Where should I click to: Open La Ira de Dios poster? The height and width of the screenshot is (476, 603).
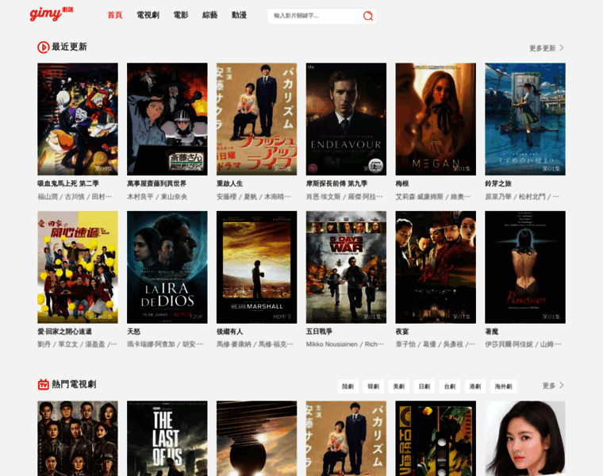[167, 267]
